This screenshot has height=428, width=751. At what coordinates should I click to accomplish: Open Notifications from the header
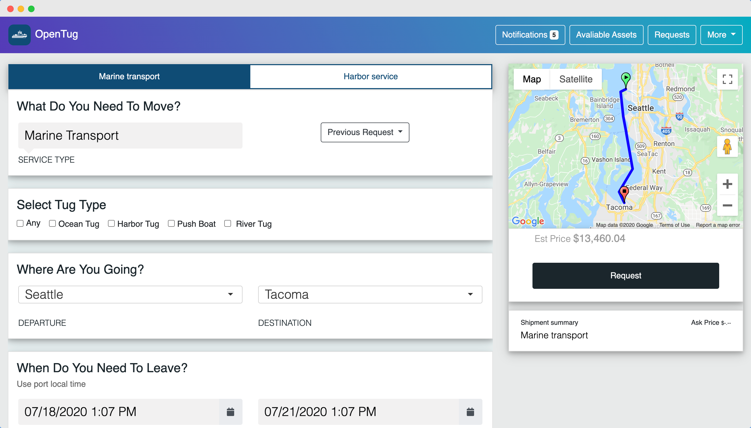[530, 35]
